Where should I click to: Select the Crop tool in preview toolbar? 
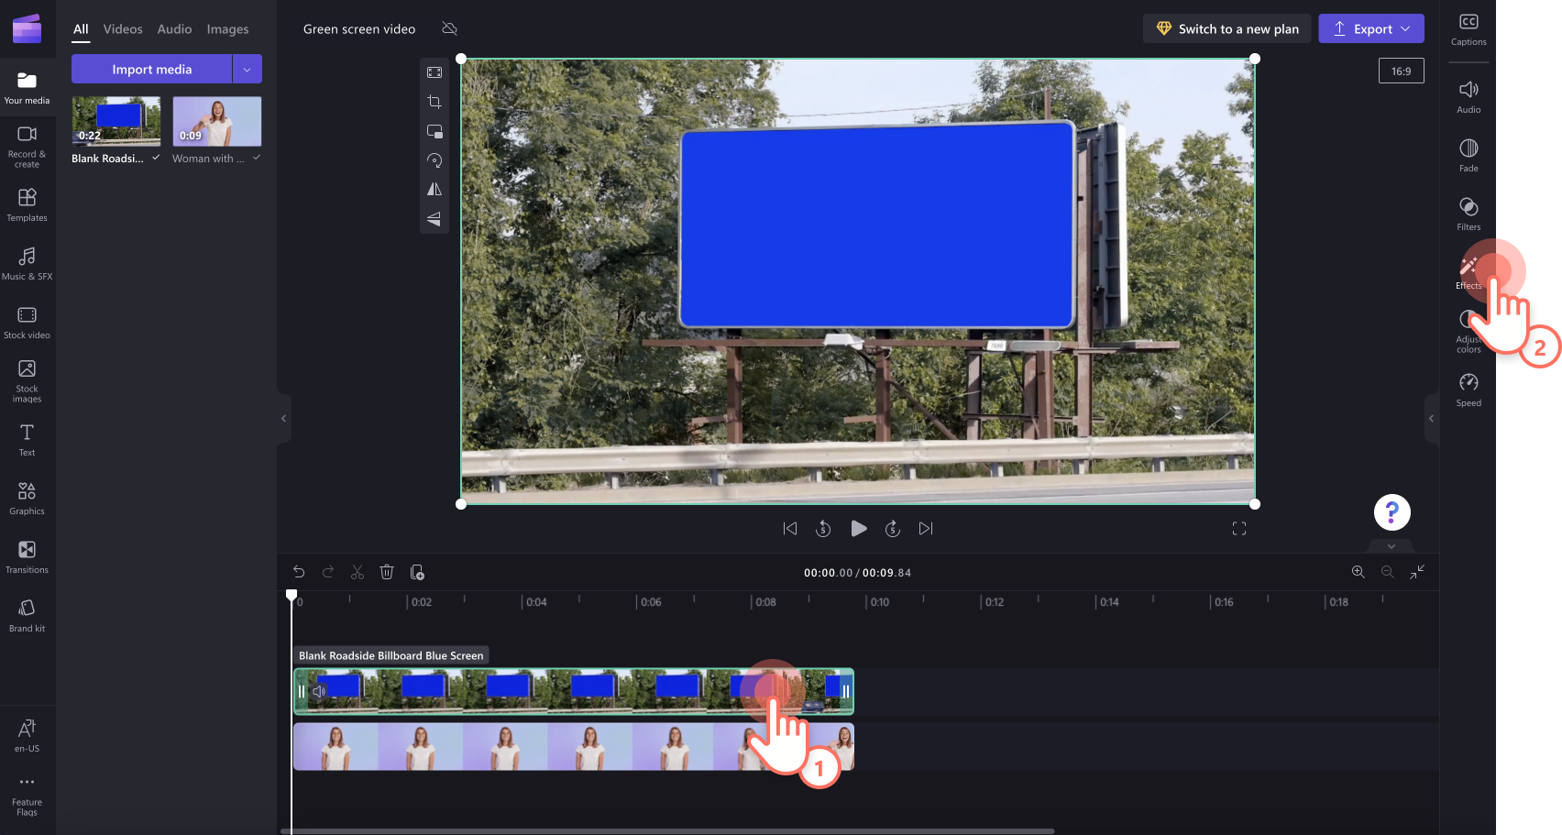coord(434,102)
